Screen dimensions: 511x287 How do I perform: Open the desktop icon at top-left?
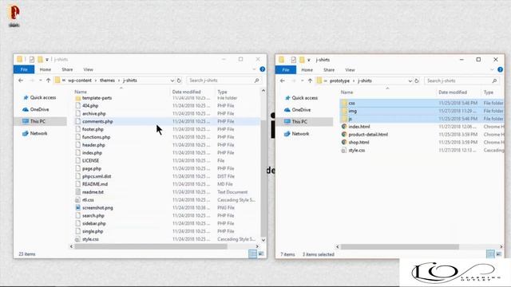(14, 15)
